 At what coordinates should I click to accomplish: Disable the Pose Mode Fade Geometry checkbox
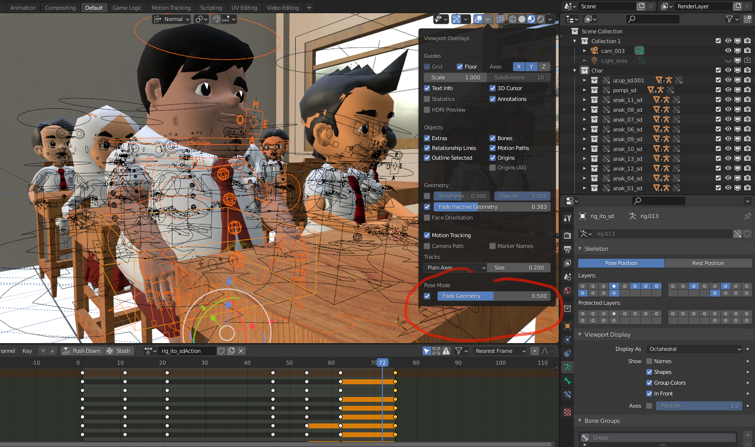pyautogui.click(x=427, y=296)
